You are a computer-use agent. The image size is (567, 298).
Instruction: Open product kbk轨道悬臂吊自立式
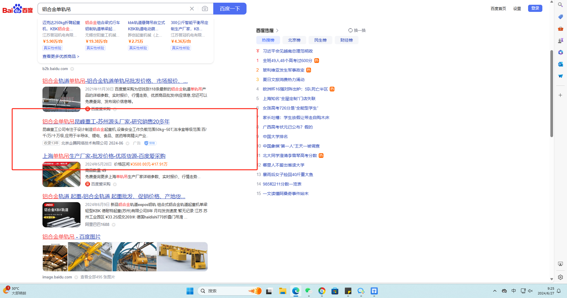[x=146, y=26]
